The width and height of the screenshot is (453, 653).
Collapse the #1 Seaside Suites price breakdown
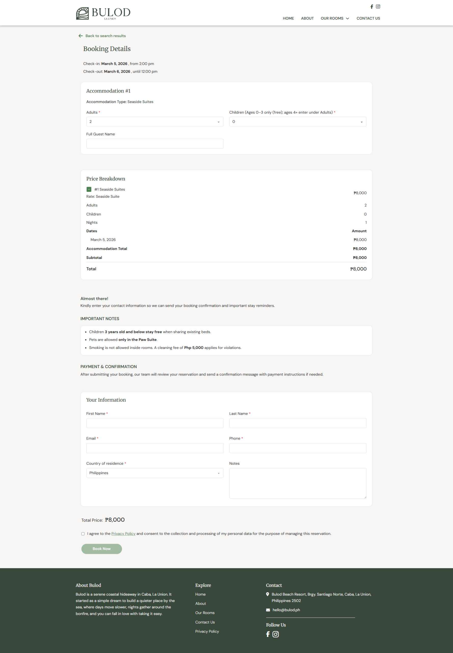89,189
